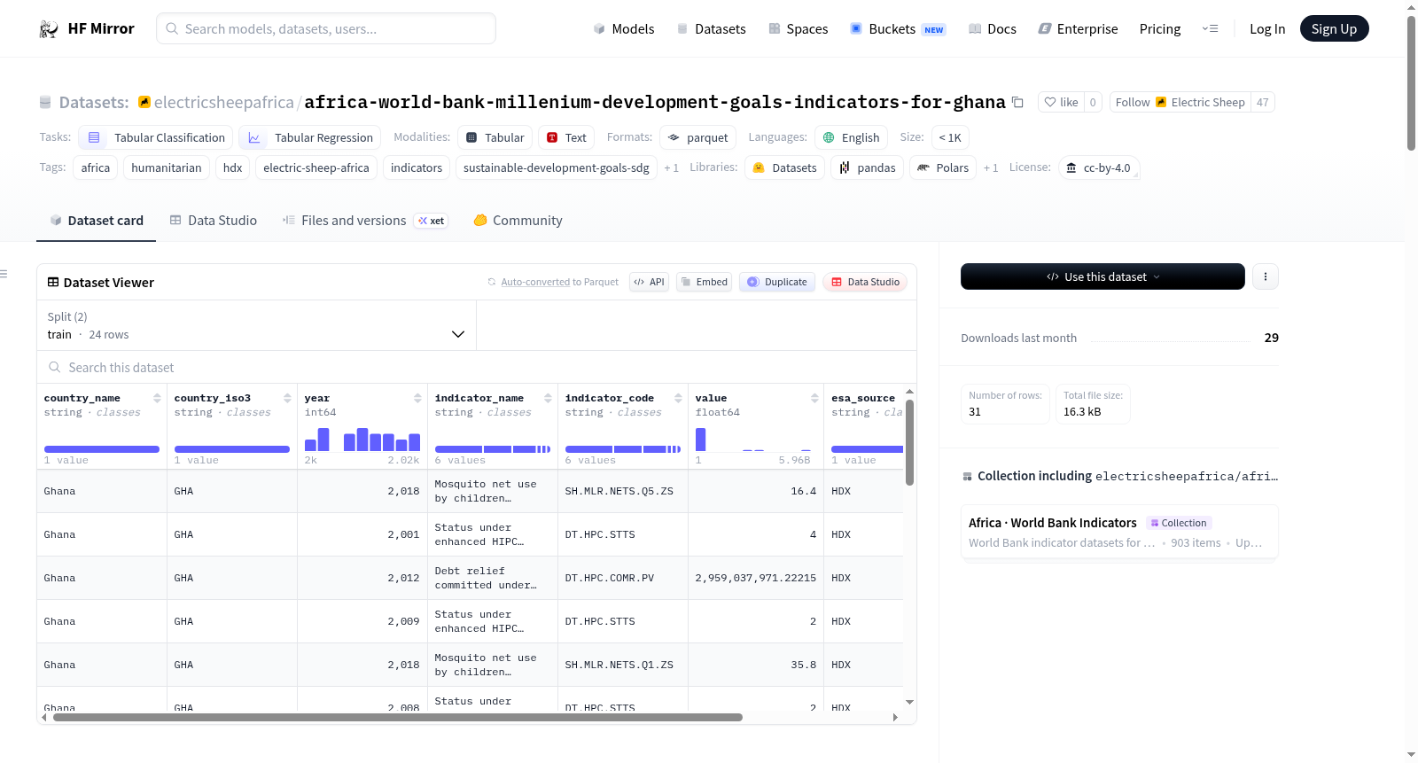Open the Use this dataset dropdown
The width and height of the screenshot is (1418, 763).
point(1102,276)
